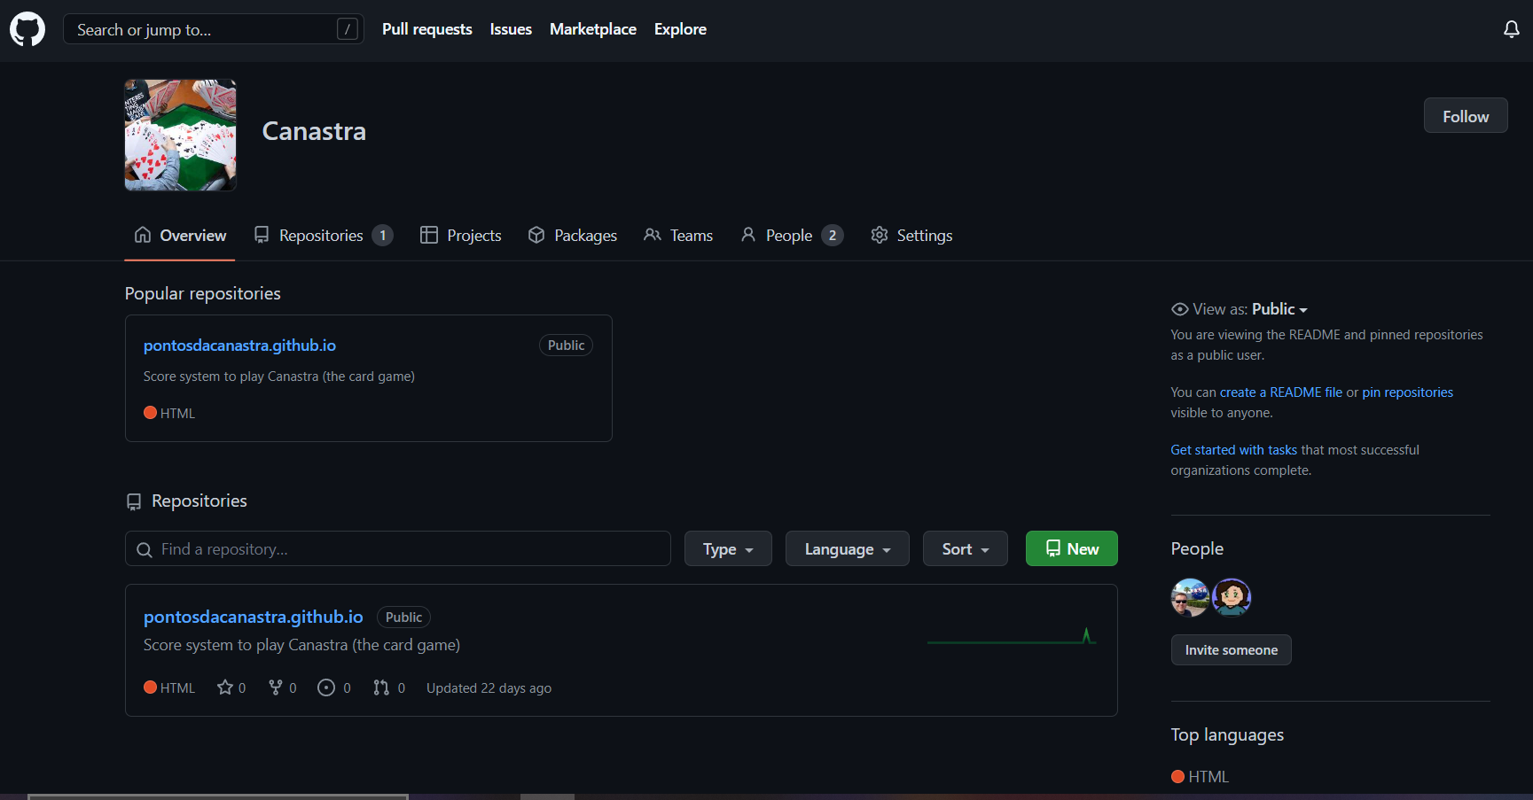Click the pull requests icon on repo row

pos(381,687)
